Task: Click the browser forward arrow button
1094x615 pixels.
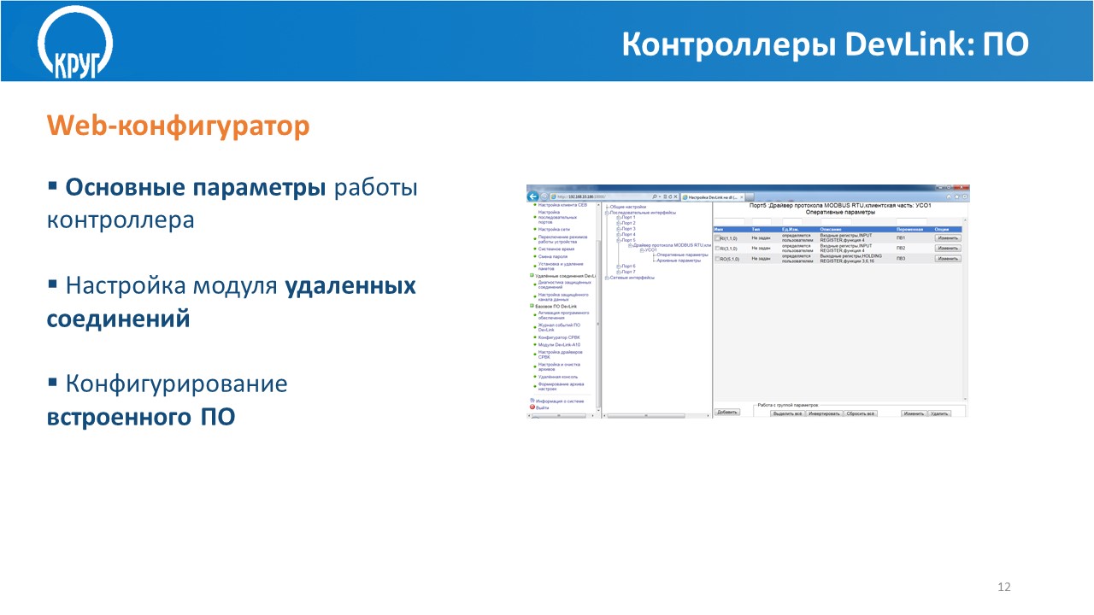Action: coord(544,197)
